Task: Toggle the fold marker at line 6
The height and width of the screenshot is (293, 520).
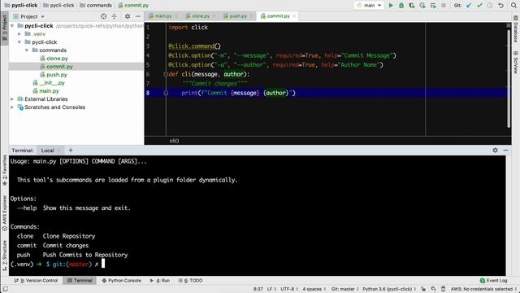Action: 166,74
